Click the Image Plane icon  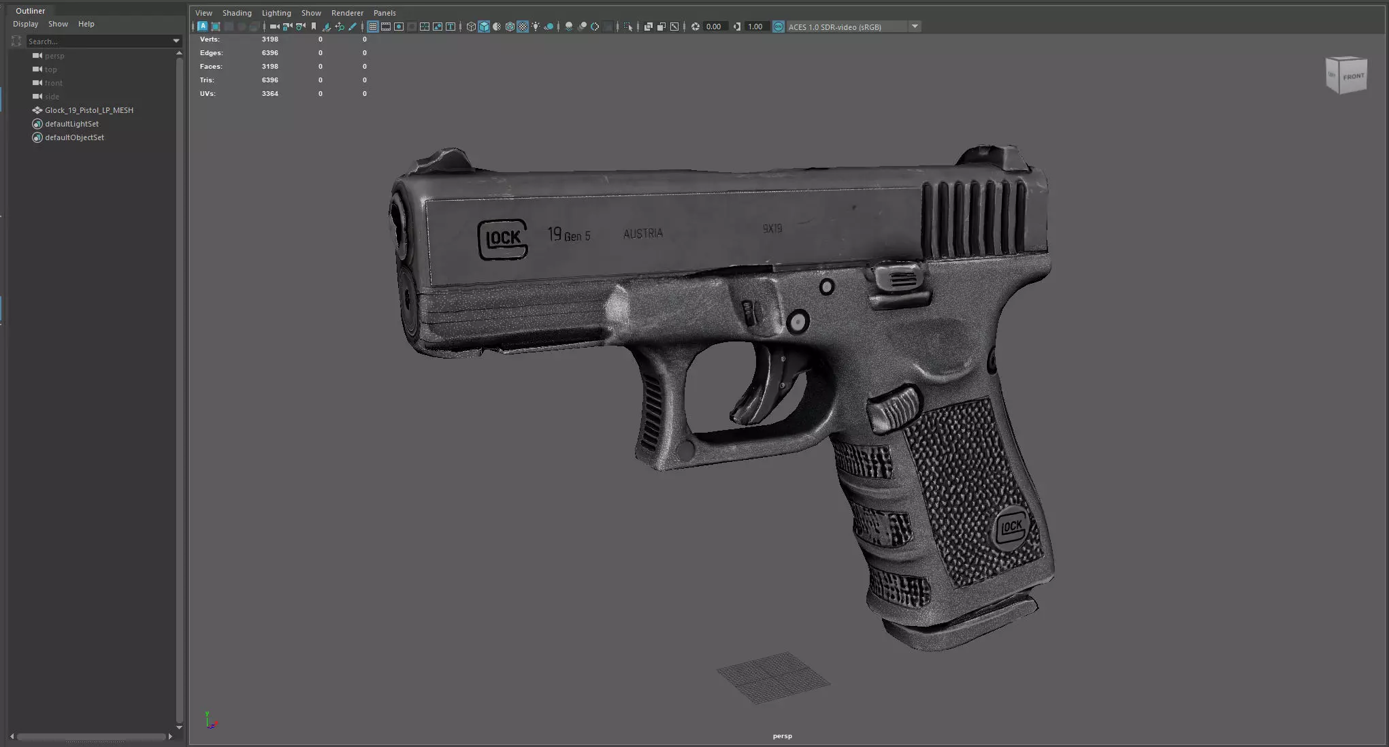tap(326, 27)
